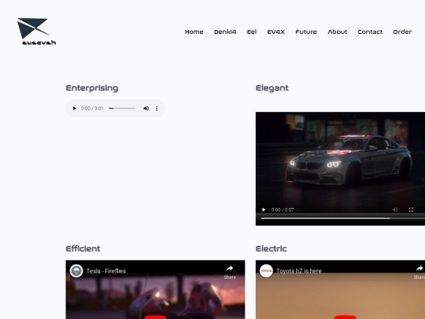Play the Enterprising audio clip
Screen dimensions: 425x319
(74, 109)
